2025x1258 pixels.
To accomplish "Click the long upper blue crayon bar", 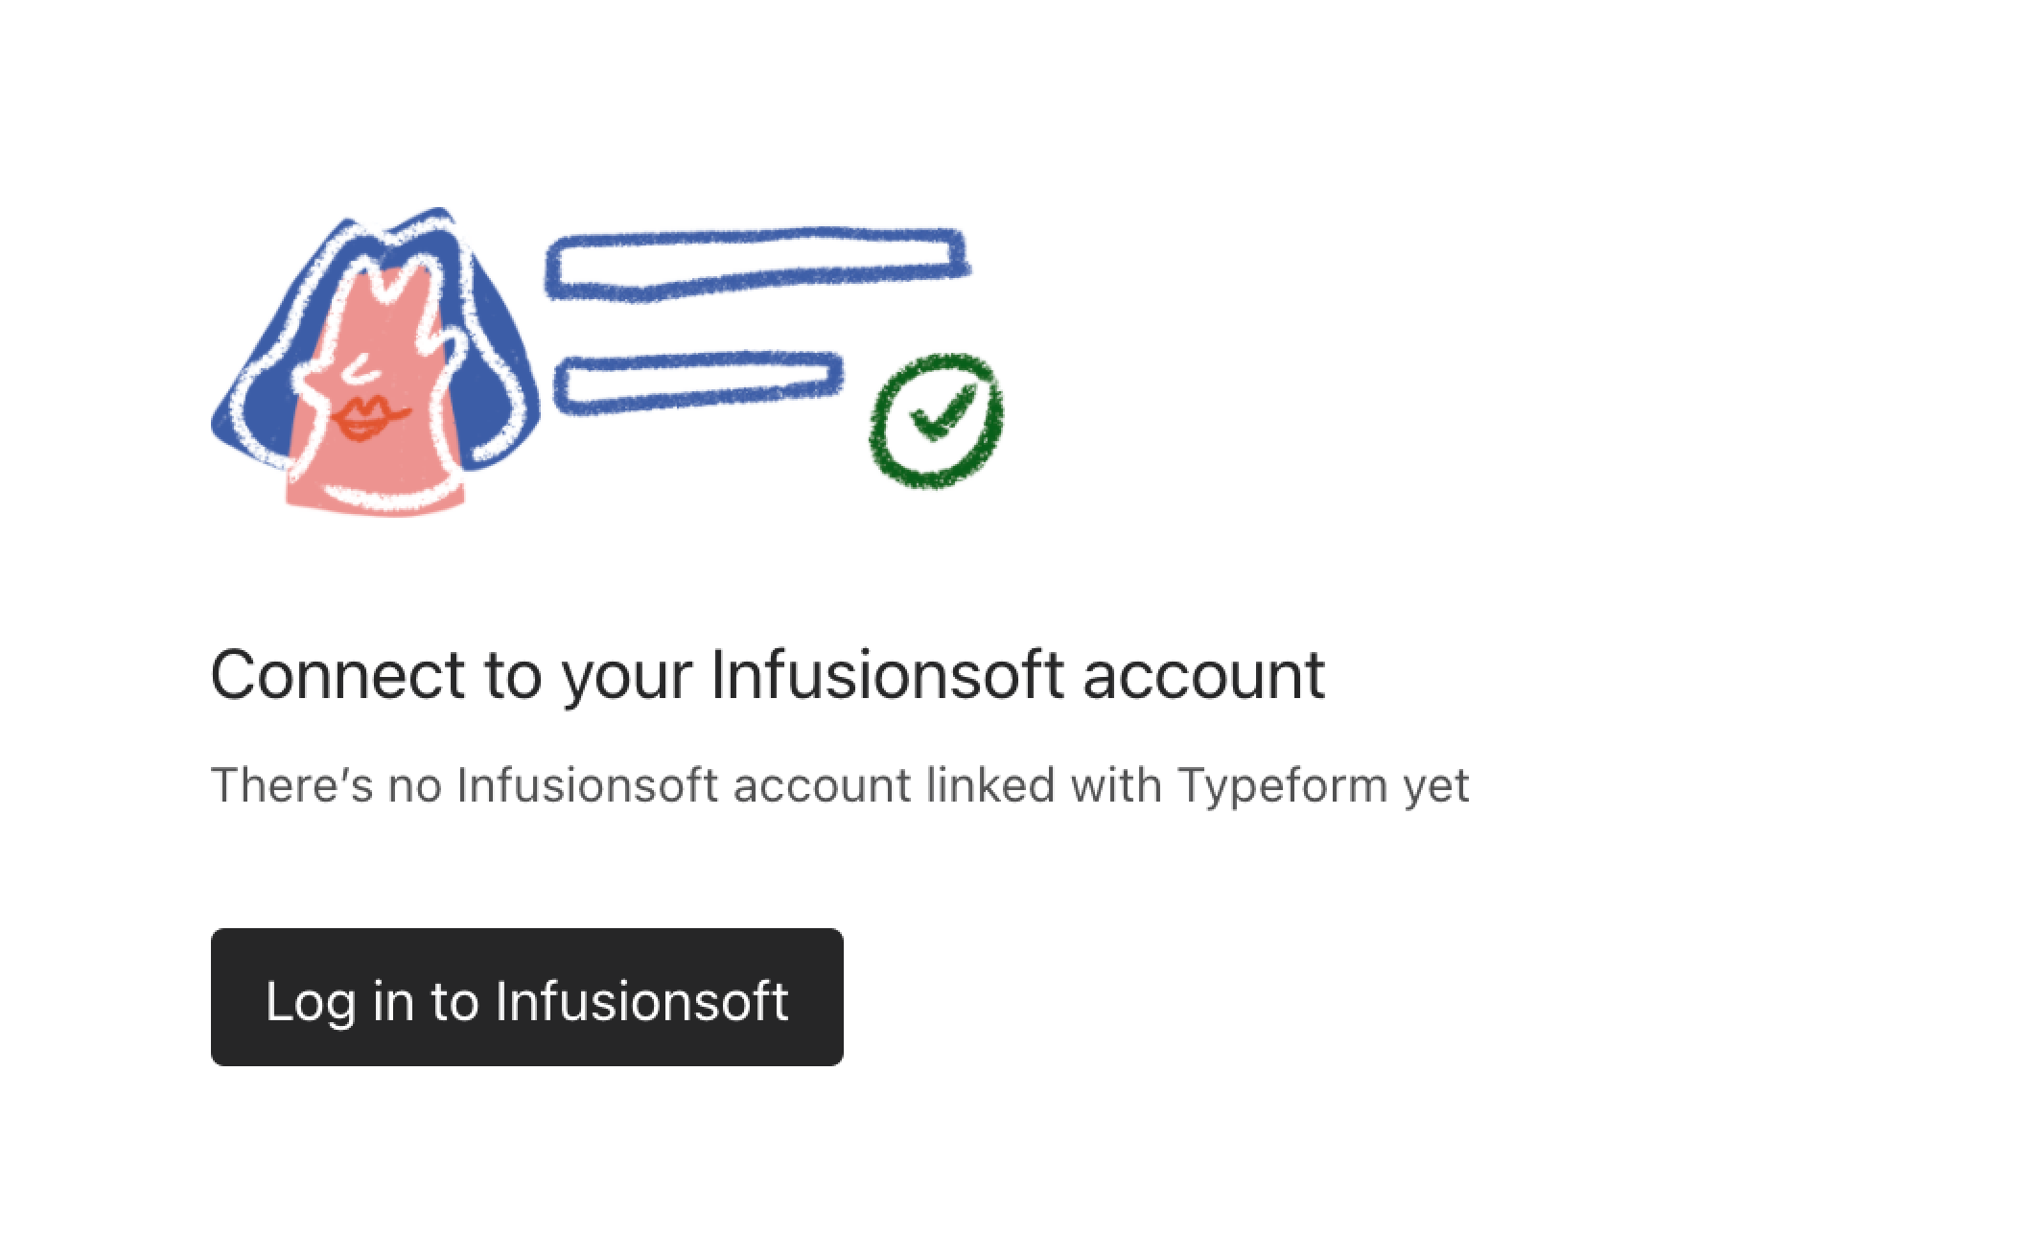I will [757, 264].
